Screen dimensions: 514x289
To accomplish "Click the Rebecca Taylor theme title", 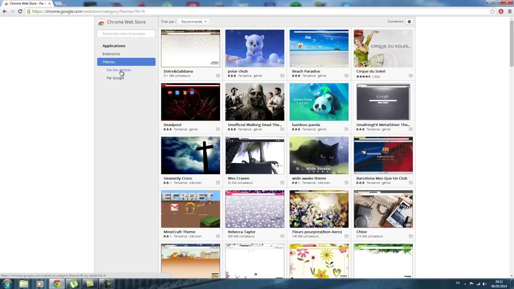I will coord(241,232).
